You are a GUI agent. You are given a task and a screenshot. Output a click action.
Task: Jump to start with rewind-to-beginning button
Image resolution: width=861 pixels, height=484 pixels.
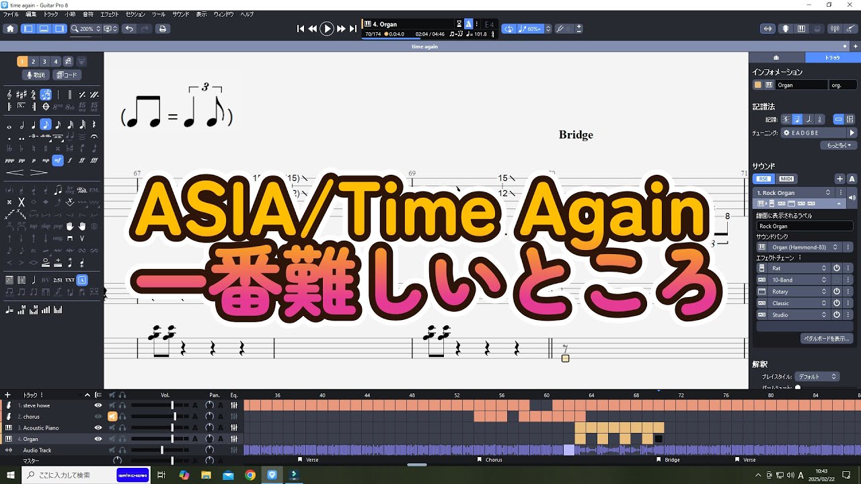click(x=301, y=29)
